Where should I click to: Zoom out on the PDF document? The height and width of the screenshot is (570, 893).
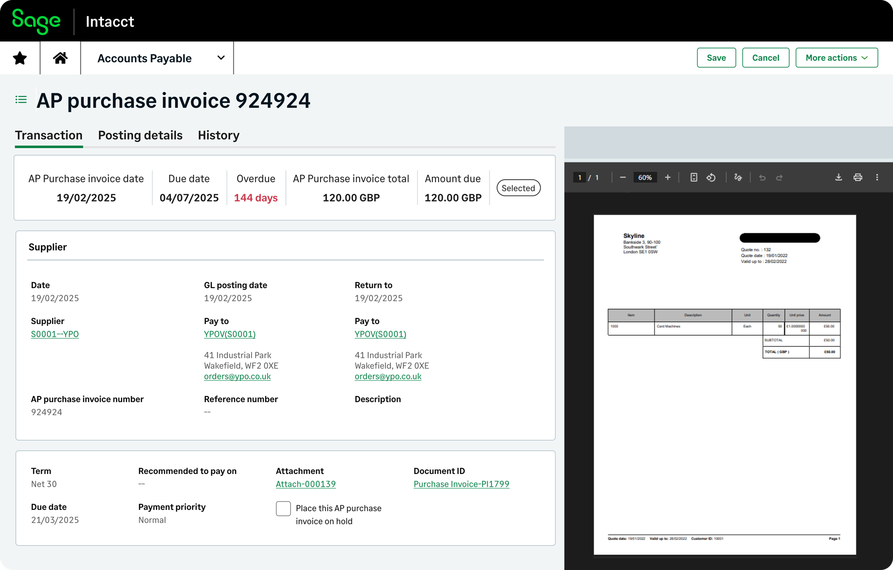pyautogui.click(x=623, y=177)
